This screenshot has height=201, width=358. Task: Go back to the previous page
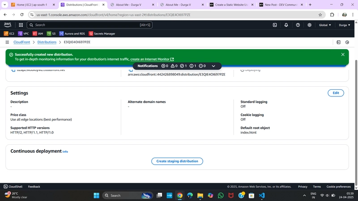point(5,15)
